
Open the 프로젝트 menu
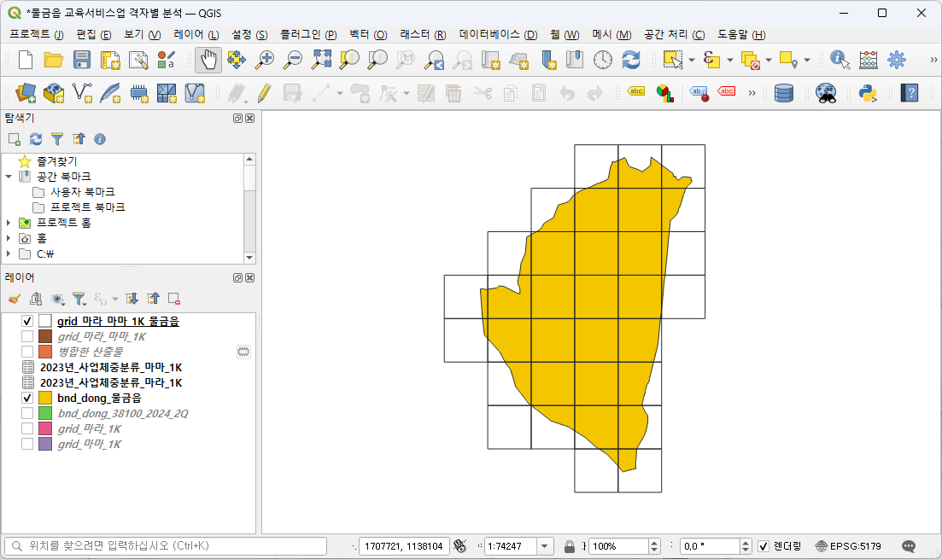point(36,35)
